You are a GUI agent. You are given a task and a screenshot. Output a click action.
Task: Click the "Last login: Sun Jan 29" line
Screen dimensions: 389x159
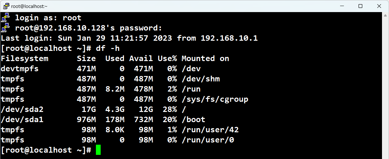(129, 38)
